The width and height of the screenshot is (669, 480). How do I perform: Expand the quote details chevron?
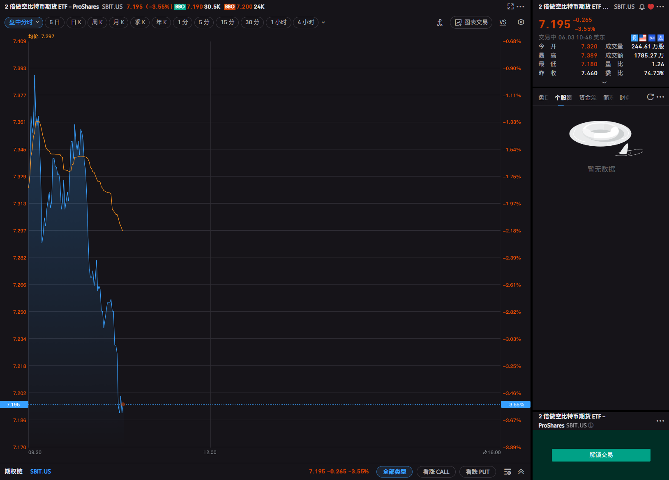coord(604,82)
